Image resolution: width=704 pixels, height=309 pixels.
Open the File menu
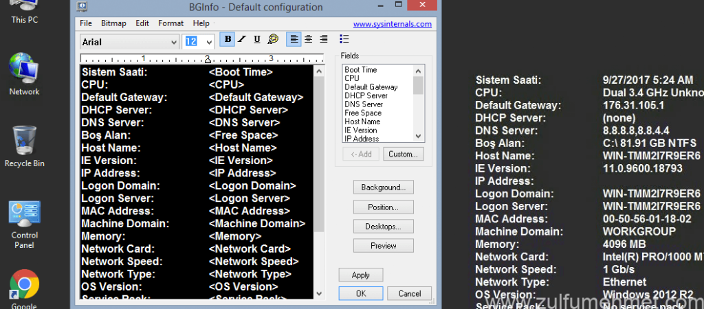(x=86, y=23)
